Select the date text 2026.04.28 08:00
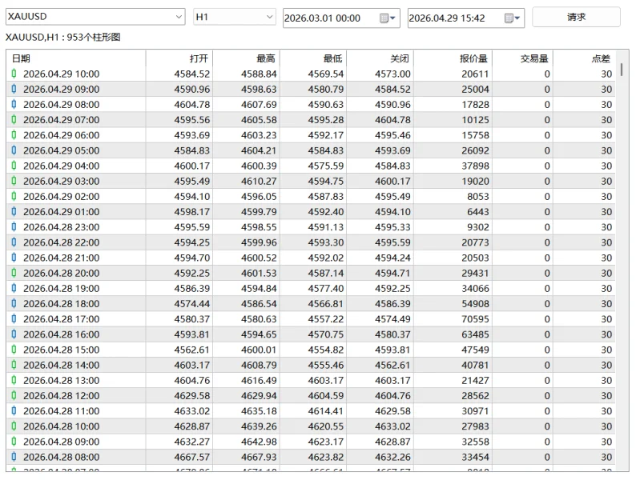 tap(61, 457)
